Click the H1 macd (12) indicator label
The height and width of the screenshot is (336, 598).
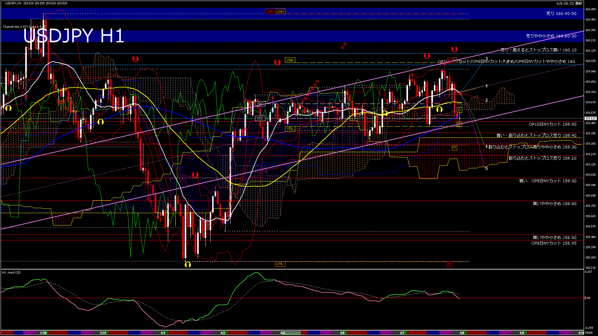(x=12, y=272)
